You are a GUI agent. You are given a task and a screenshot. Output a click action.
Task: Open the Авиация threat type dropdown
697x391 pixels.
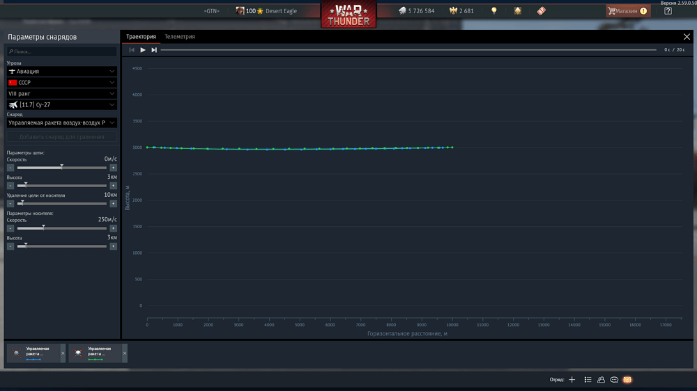[62, 71]
